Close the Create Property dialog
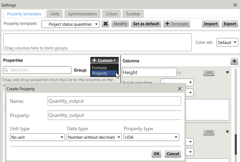 [x=180, y=89]
